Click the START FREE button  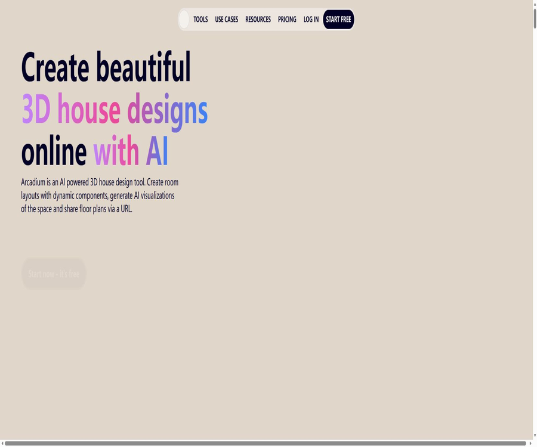[338, 20]
